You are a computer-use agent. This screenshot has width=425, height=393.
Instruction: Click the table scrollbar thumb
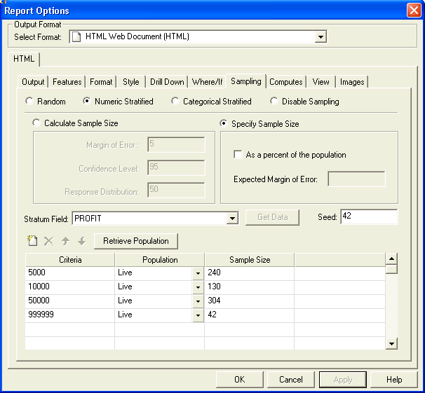pos(391,269)
